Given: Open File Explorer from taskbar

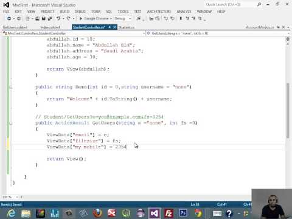Looking at the screenshot, I should click(26, 214).
